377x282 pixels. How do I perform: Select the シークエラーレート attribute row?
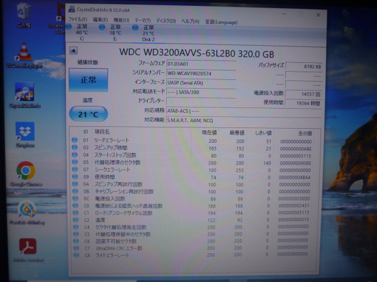coord(193,170)
